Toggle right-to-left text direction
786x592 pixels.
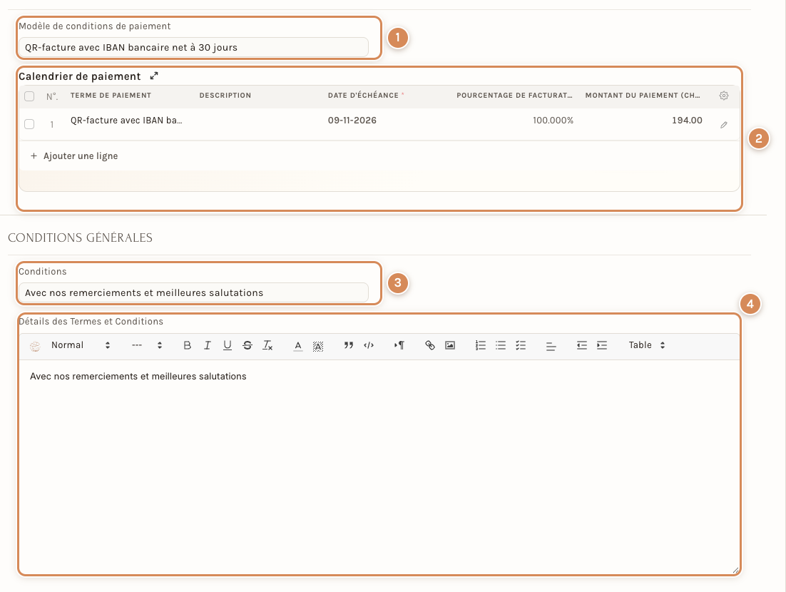click(x=399, y=345)
